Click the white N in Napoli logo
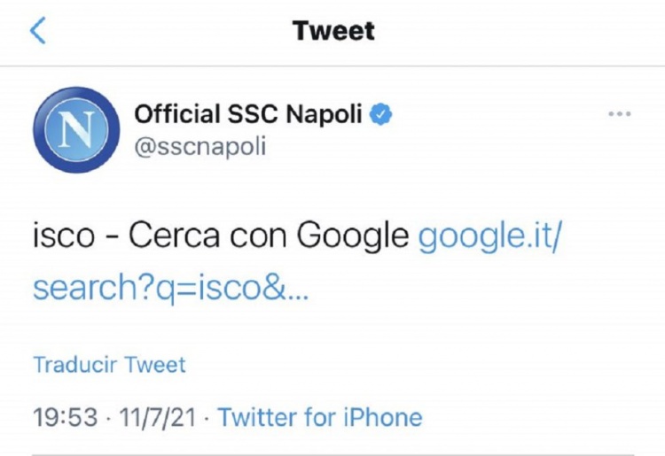This screenshot has width=665, height=456. click(x=73, y=131)
